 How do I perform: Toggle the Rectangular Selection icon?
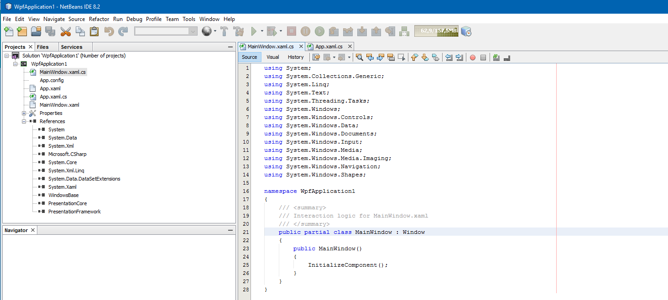point(402,57)
